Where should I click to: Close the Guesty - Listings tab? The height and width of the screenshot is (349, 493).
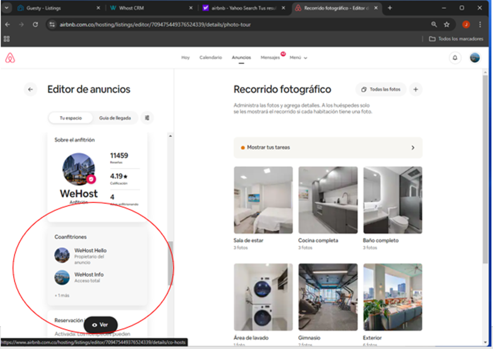(x=98, y=8)
